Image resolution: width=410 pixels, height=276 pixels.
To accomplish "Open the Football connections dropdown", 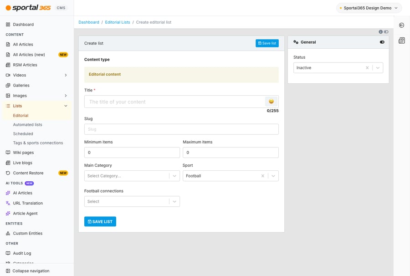I will pyautogui.click(x=132, y=201).
